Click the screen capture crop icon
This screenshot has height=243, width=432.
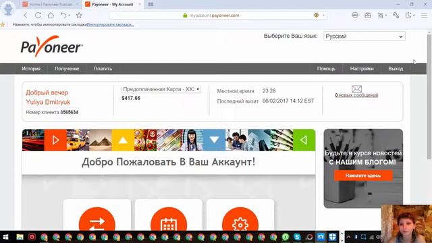click(x=381, y=16)
